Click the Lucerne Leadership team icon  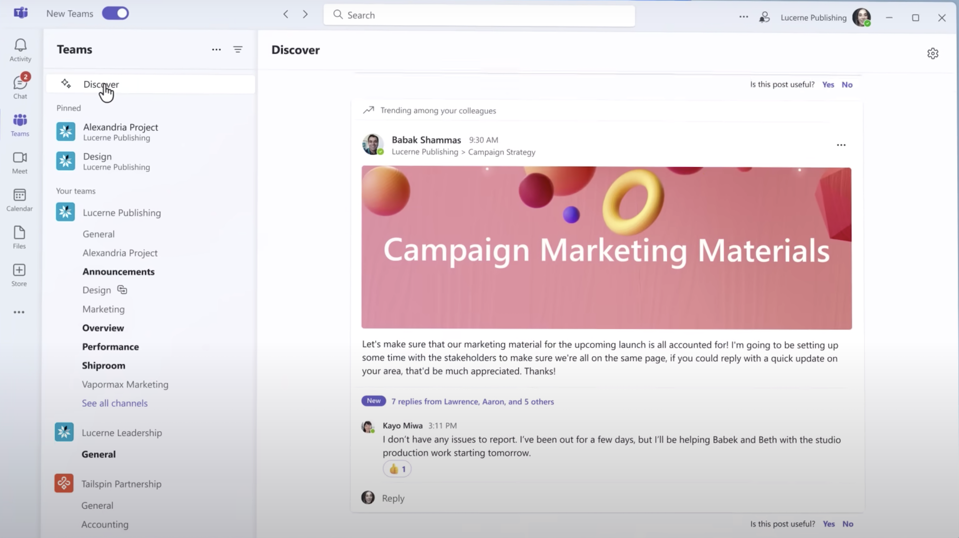click(64, 432)
